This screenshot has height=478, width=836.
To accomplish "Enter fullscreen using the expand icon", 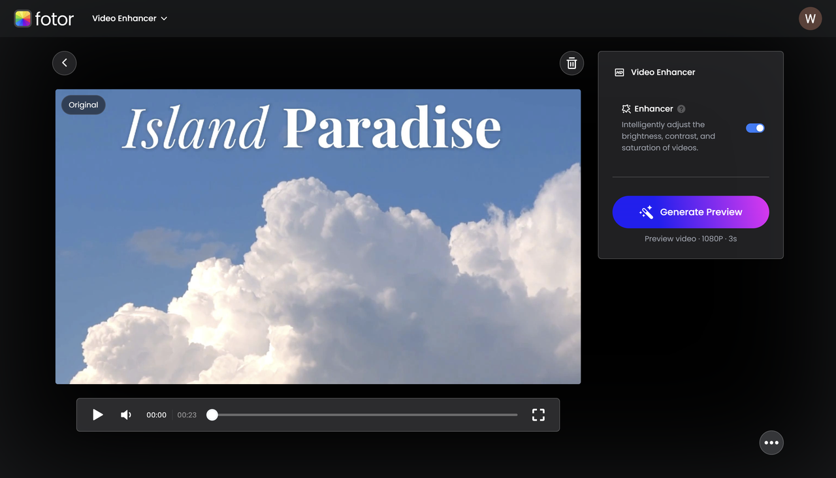I will tap(538, 415).
